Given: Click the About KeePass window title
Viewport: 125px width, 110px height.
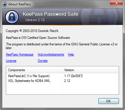Looking at the screenshot, I should [20, 4].
